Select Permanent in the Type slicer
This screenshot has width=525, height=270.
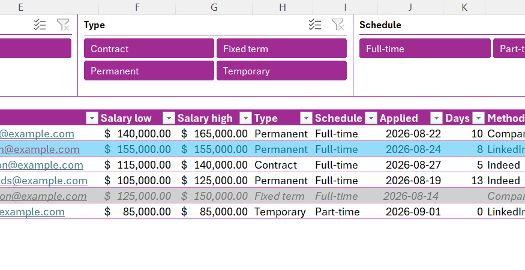click(x=149, y=71)
